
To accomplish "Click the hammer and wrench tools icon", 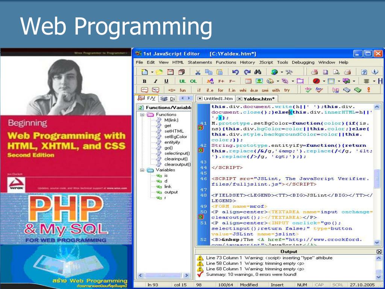I will 289,72.
